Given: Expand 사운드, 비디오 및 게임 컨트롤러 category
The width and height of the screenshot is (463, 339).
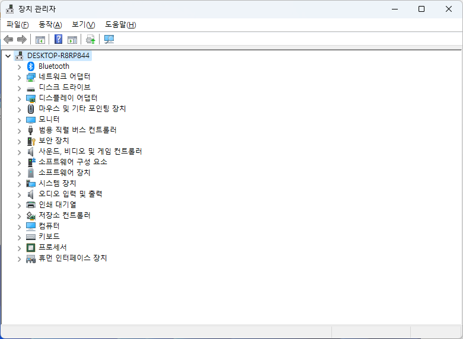Looking at the screenshot, I should coord(19,152).
